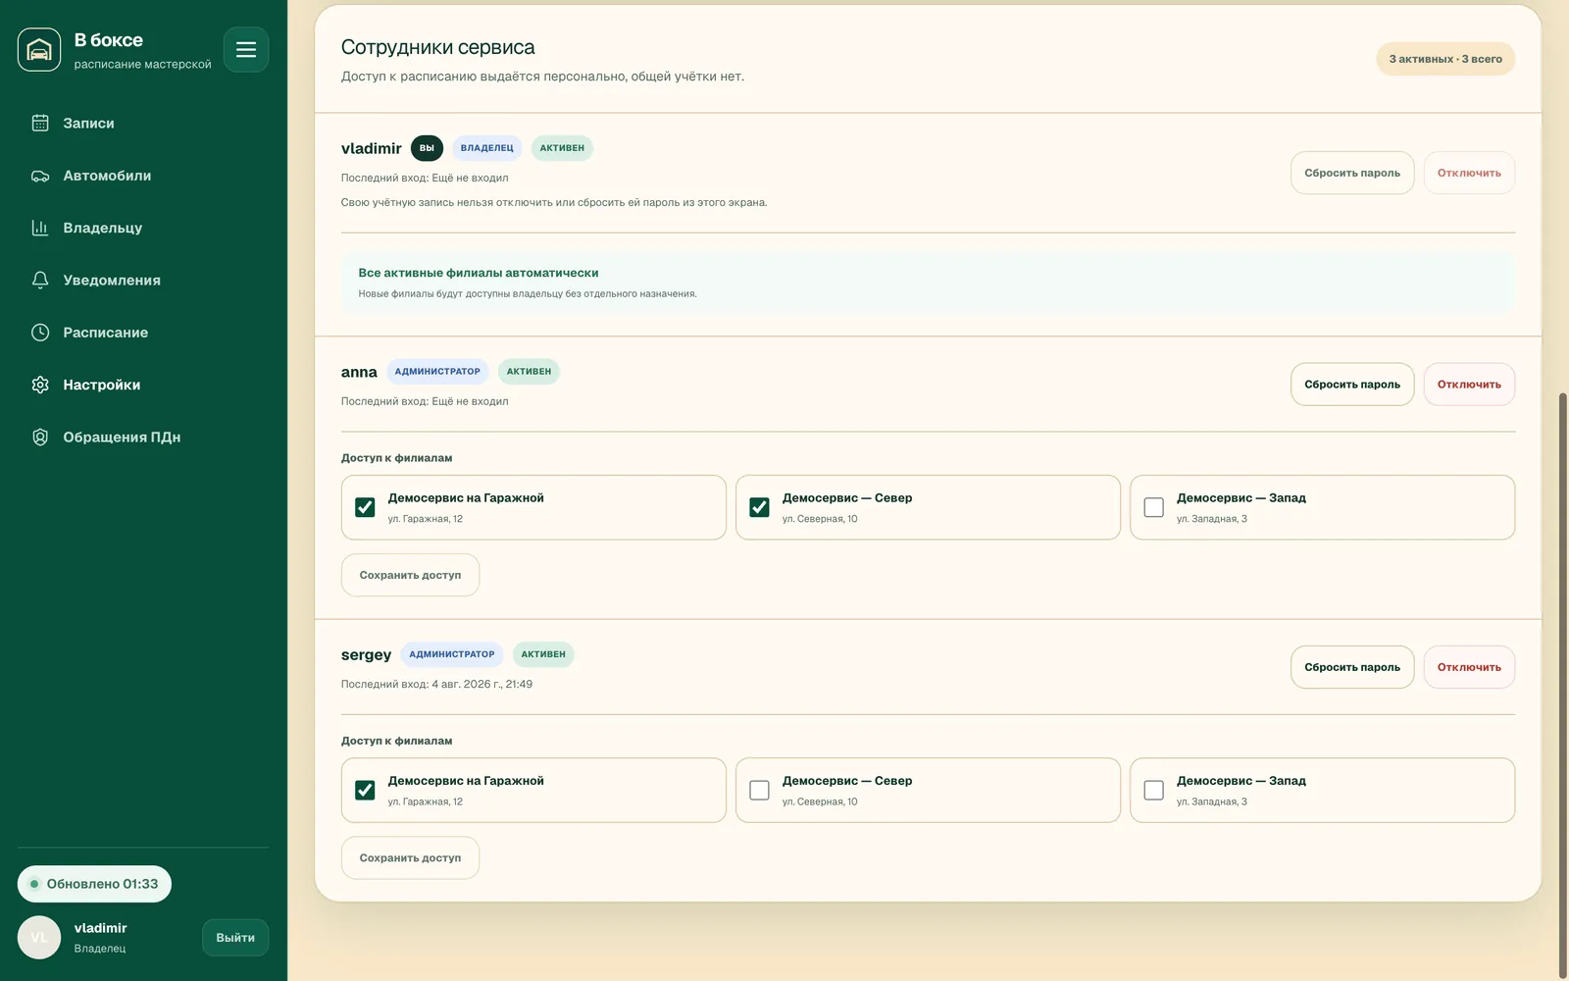Viewport: 1569px width, 981px height.
Task: Reset password for sergey
Action: [1351, 667]
